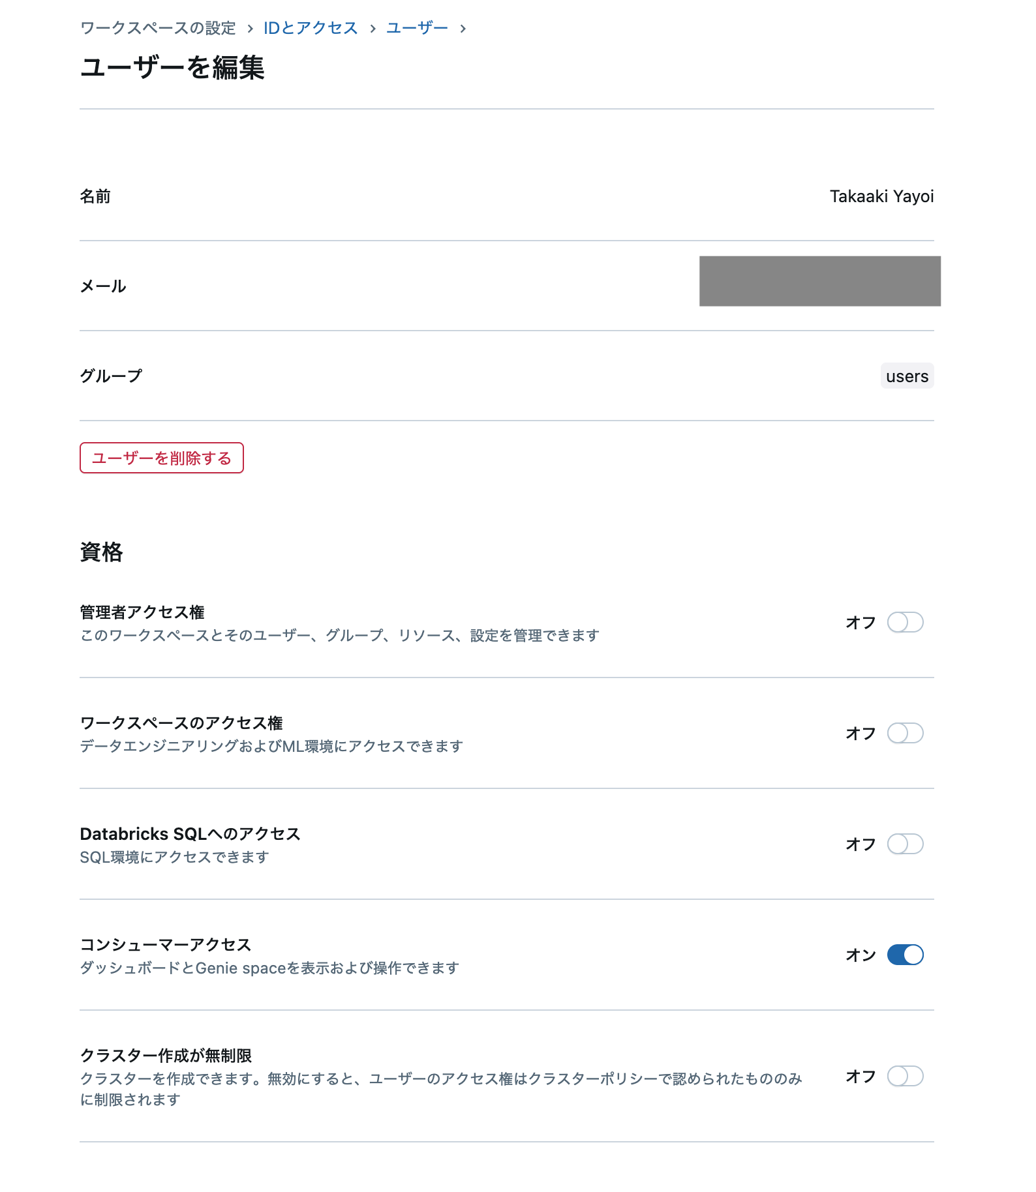The height and width of the screenshot is (1192, 1036).
Task: Click the breadcrumb chevron after ユーザー
Action: [x=463, y=27]
